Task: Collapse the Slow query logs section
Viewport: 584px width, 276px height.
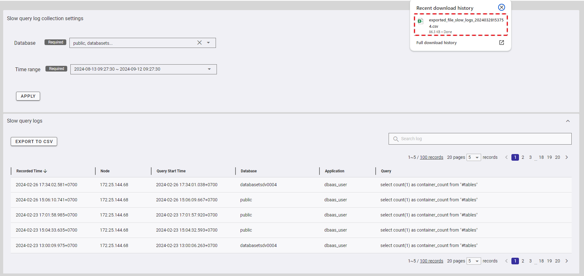Action: pyautogui.click(x=568, y=121)
